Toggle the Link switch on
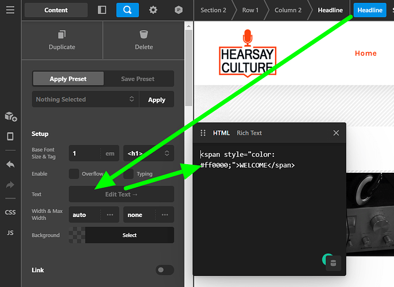Screen dimensions: 394x287 click(165, 270)
